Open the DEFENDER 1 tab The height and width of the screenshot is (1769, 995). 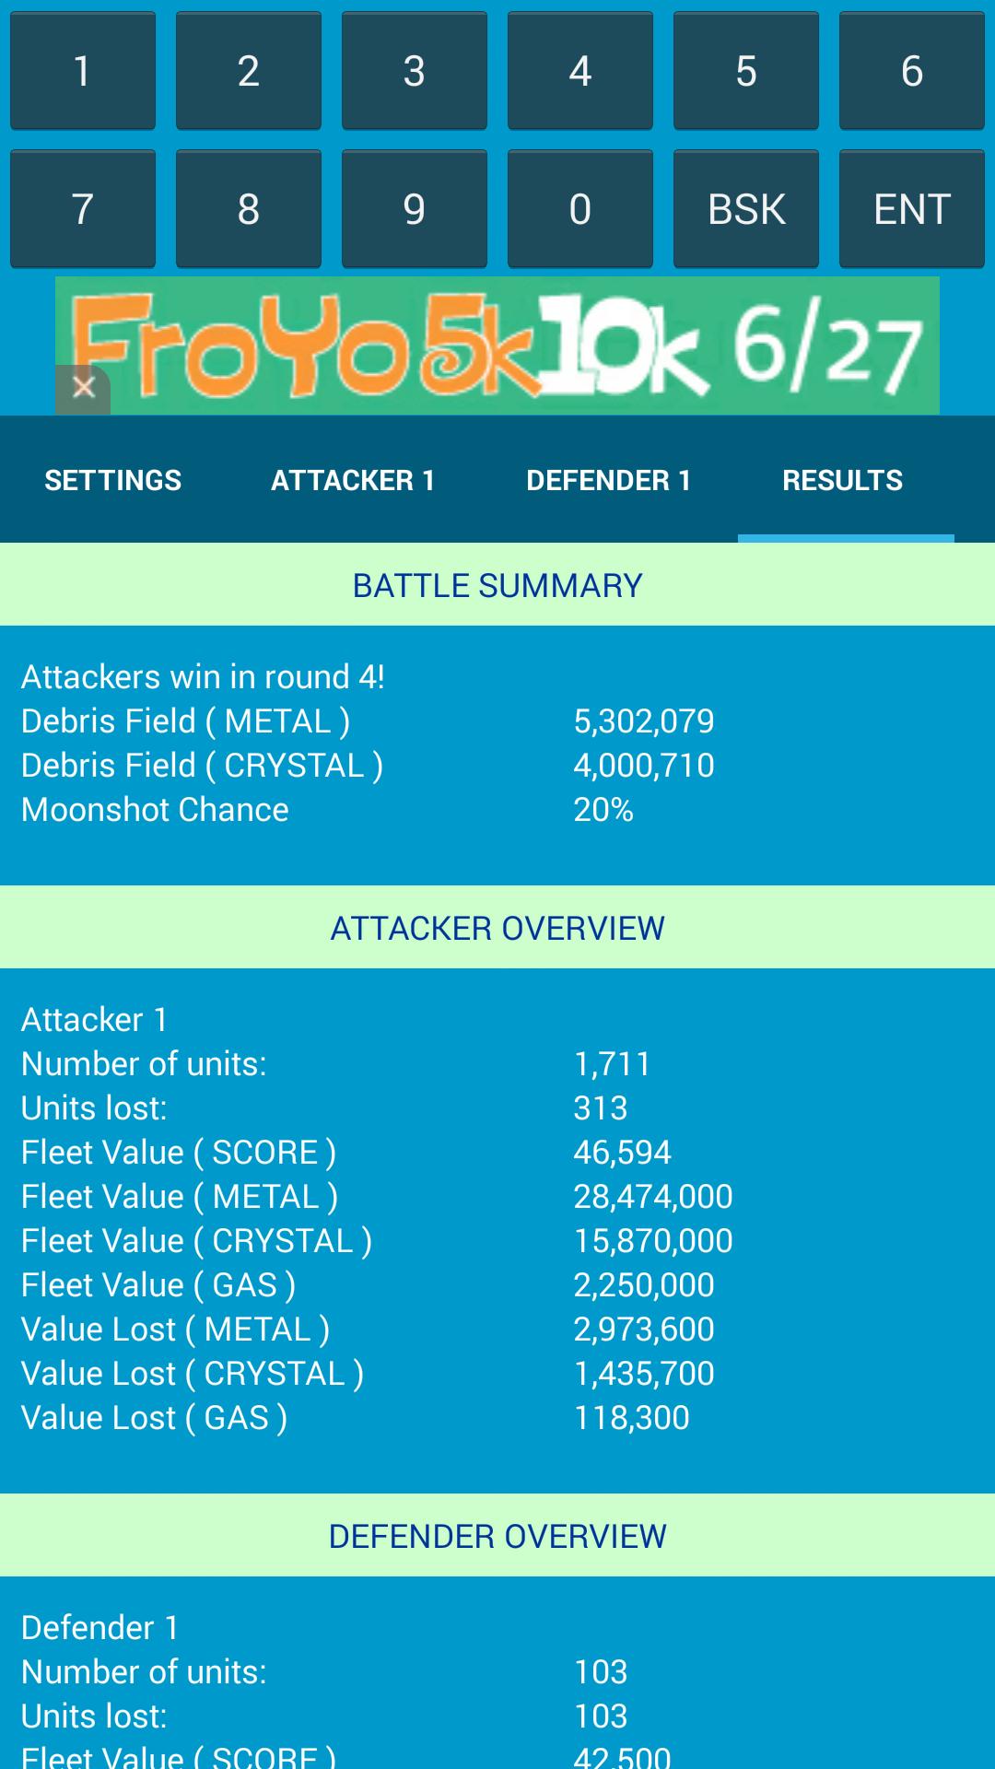pos(610,479)
